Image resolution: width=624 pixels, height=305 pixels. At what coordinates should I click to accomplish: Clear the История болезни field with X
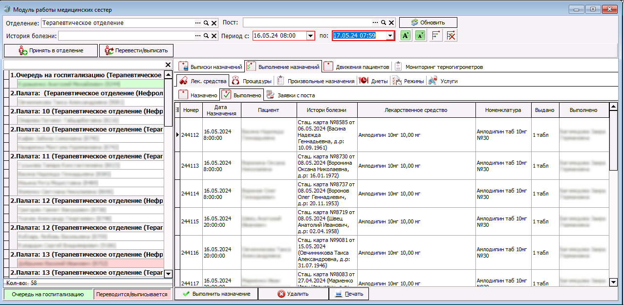pyautogui.click(x=214, y=36)
